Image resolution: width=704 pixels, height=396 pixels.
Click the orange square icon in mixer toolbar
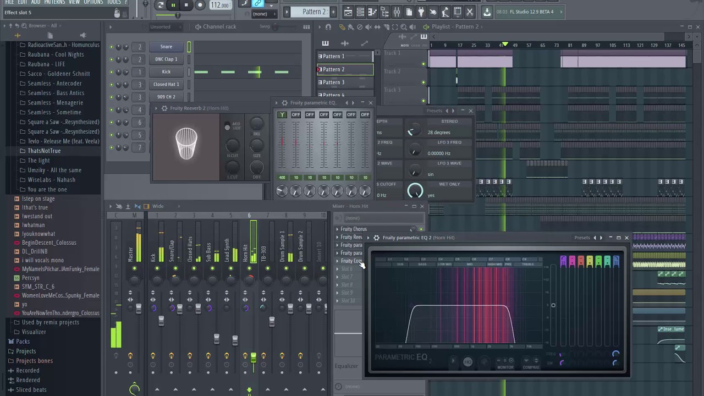click(x=146, y=206)
